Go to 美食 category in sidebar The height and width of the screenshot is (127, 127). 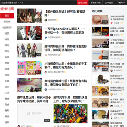(7, 104)
